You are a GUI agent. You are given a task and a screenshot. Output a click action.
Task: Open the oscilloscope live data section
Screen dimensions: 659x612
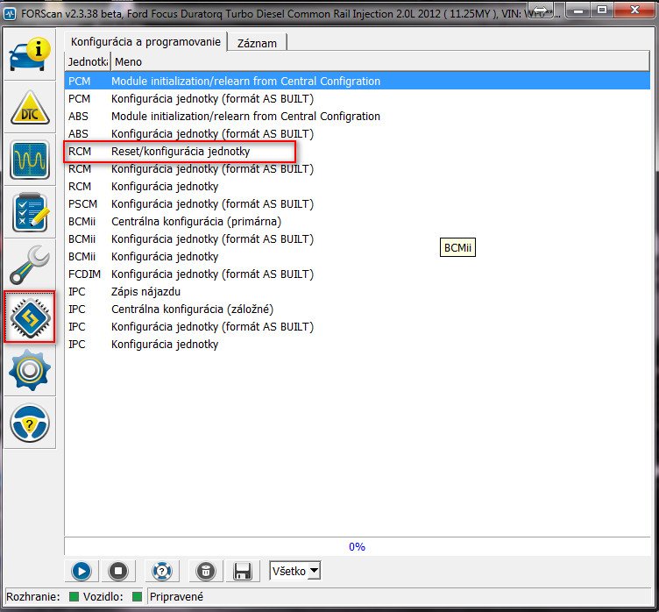tap(30, 160)
